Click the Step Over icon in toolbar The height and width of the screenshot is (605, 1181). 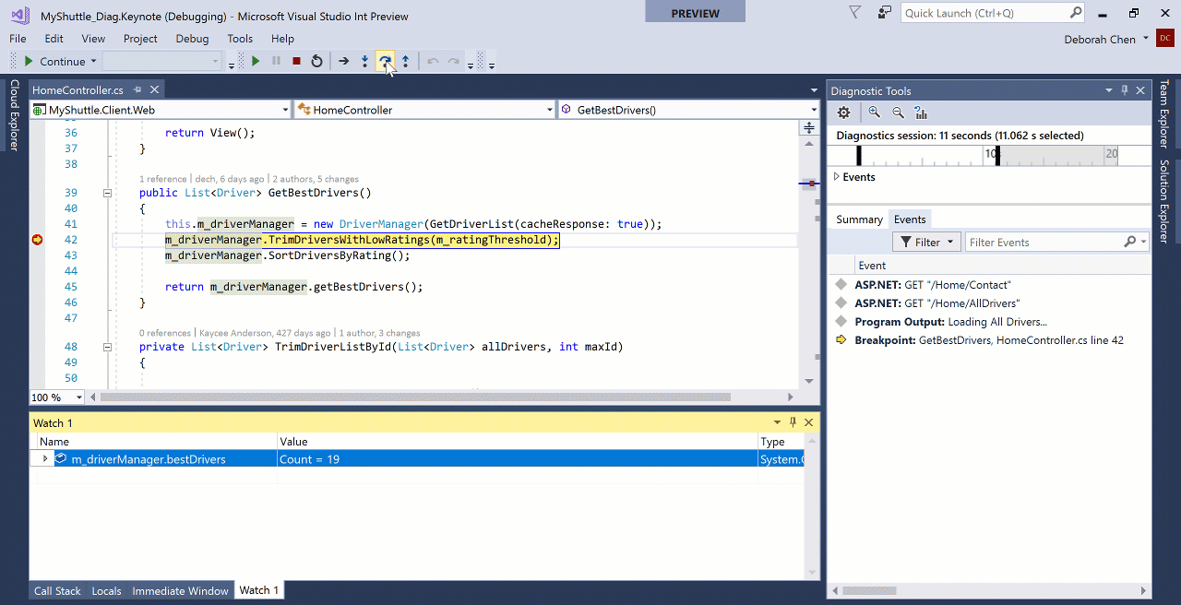(385, 61)
